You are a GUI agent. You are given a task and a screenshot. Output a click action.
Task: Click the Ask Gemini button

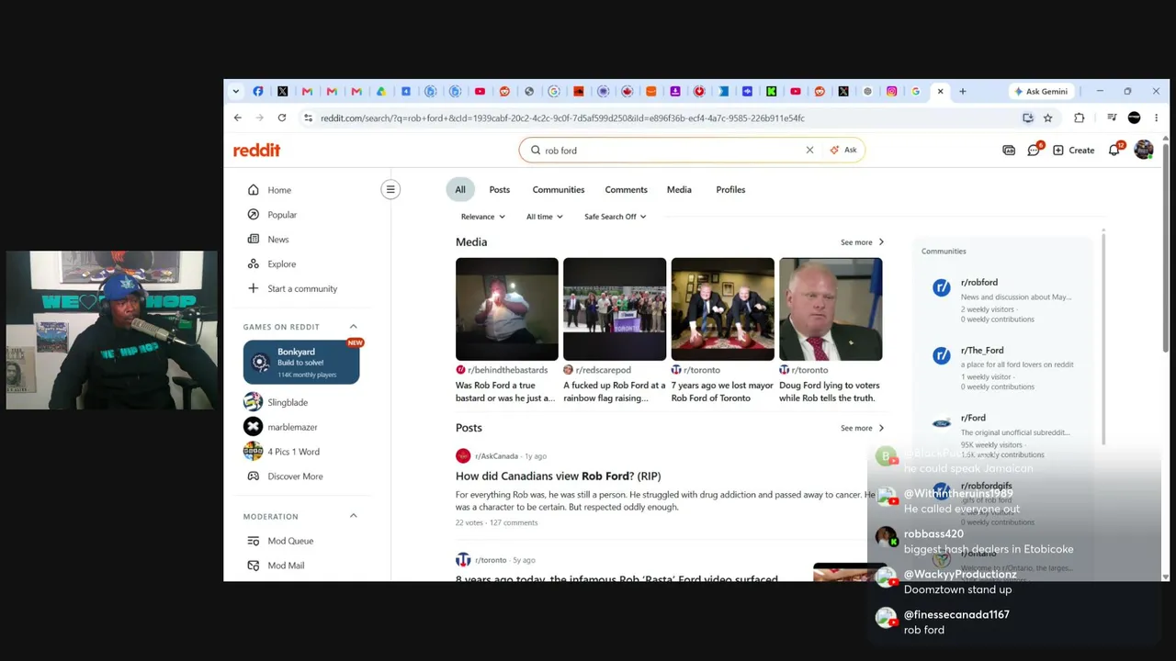[x=1041, y=92]
